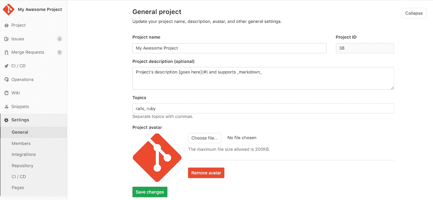Open the Pages settings section

18,187
